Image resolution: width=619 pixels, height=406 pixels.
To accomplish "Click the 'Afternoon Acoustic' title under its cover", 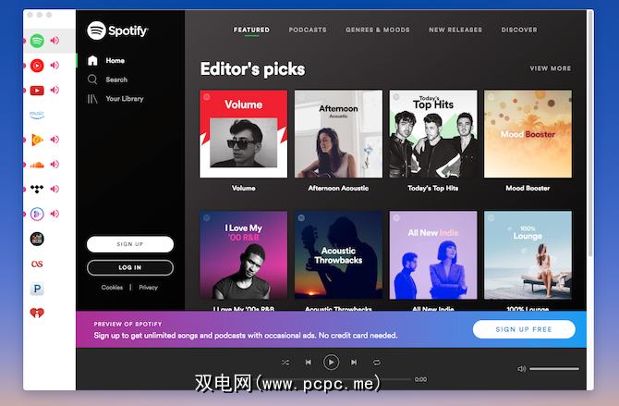I will pos(338,188).
